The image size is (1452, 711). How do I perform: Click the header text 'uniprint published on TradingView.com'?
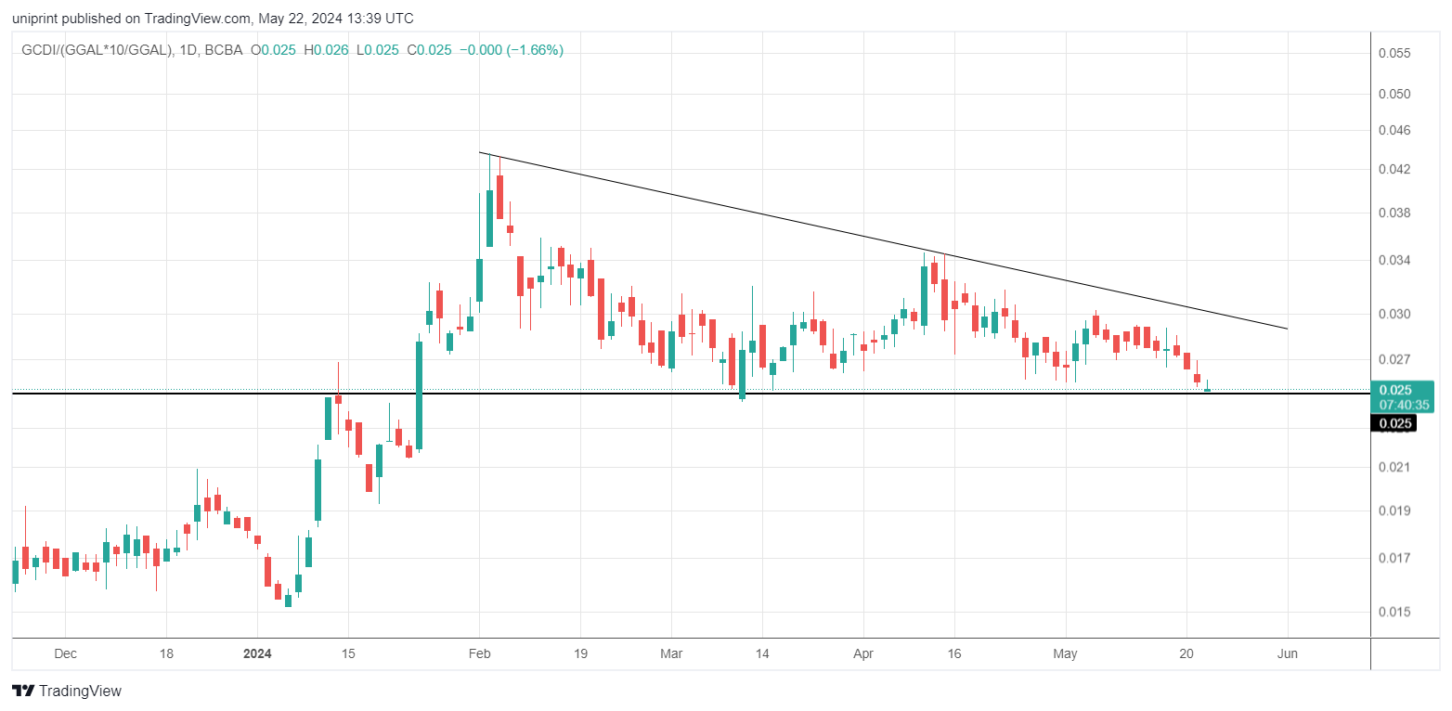point(131,19)
